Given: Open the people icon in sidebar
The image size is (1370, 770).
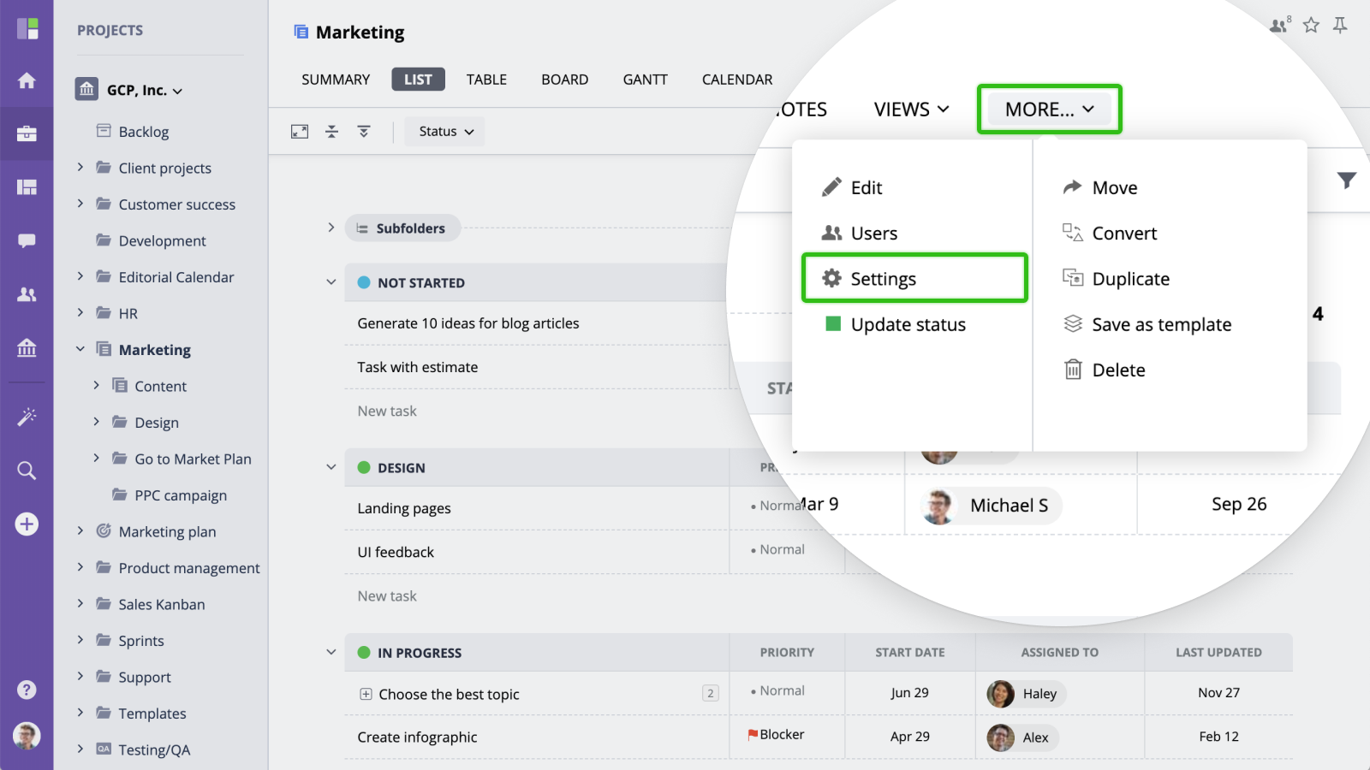Looking at the screenshot, I should click(x=27, y=294).
